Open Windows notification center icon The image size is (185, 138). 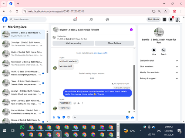click(x=179, y=131)
